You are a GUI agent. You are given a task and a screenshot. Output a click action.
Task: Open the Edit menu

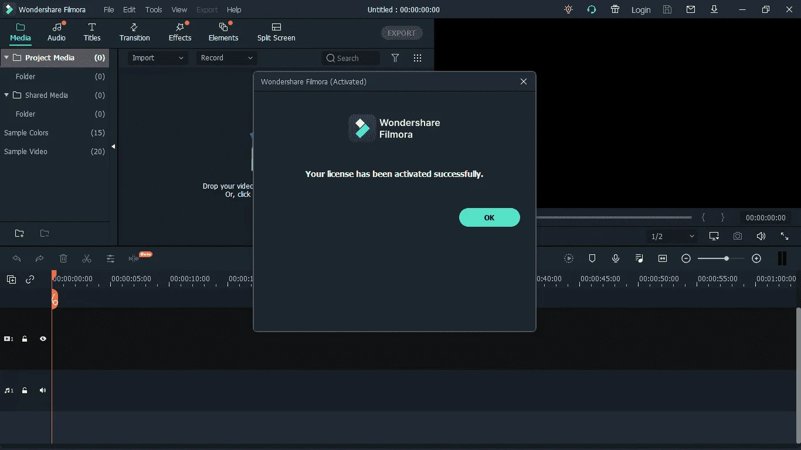129,9
